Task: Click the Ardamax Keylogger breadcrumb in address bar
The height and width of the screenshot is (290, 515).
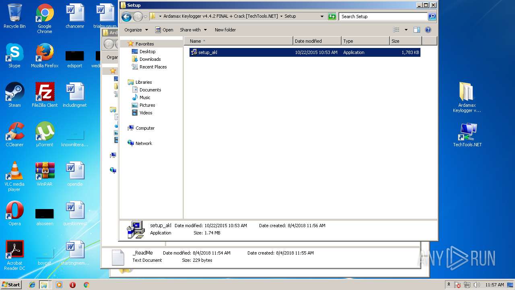Action: pyautogui.click(x=220, y=17)
